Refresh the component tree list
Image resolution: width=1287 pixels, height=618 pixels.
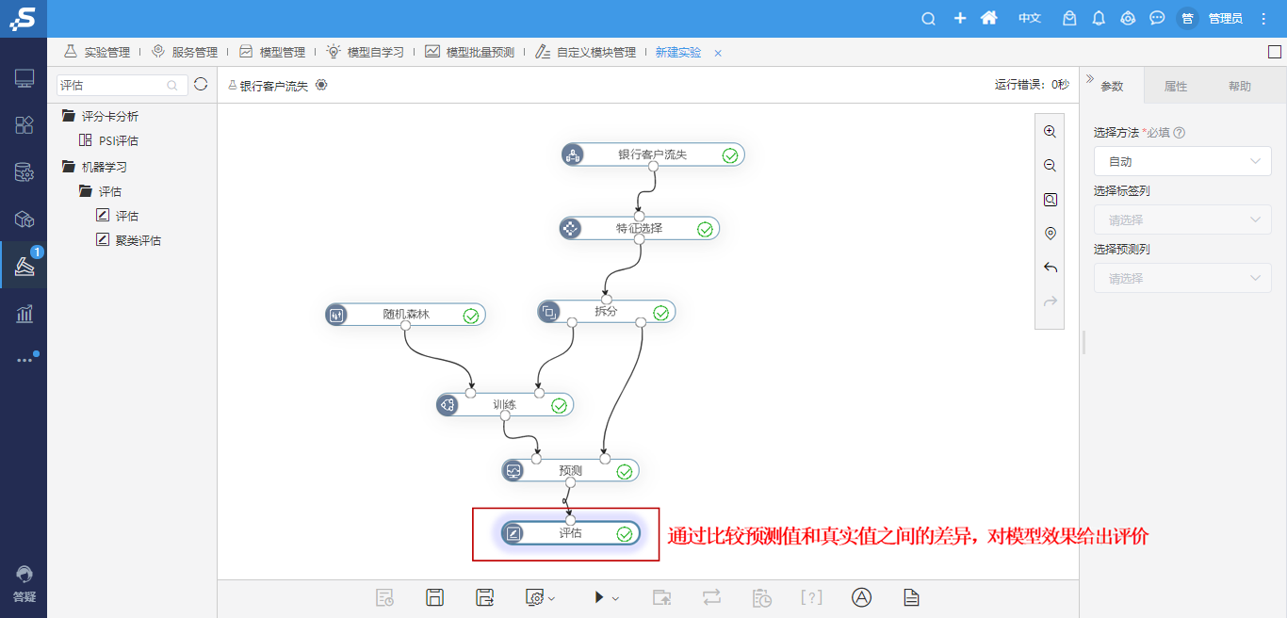(201, 85)
